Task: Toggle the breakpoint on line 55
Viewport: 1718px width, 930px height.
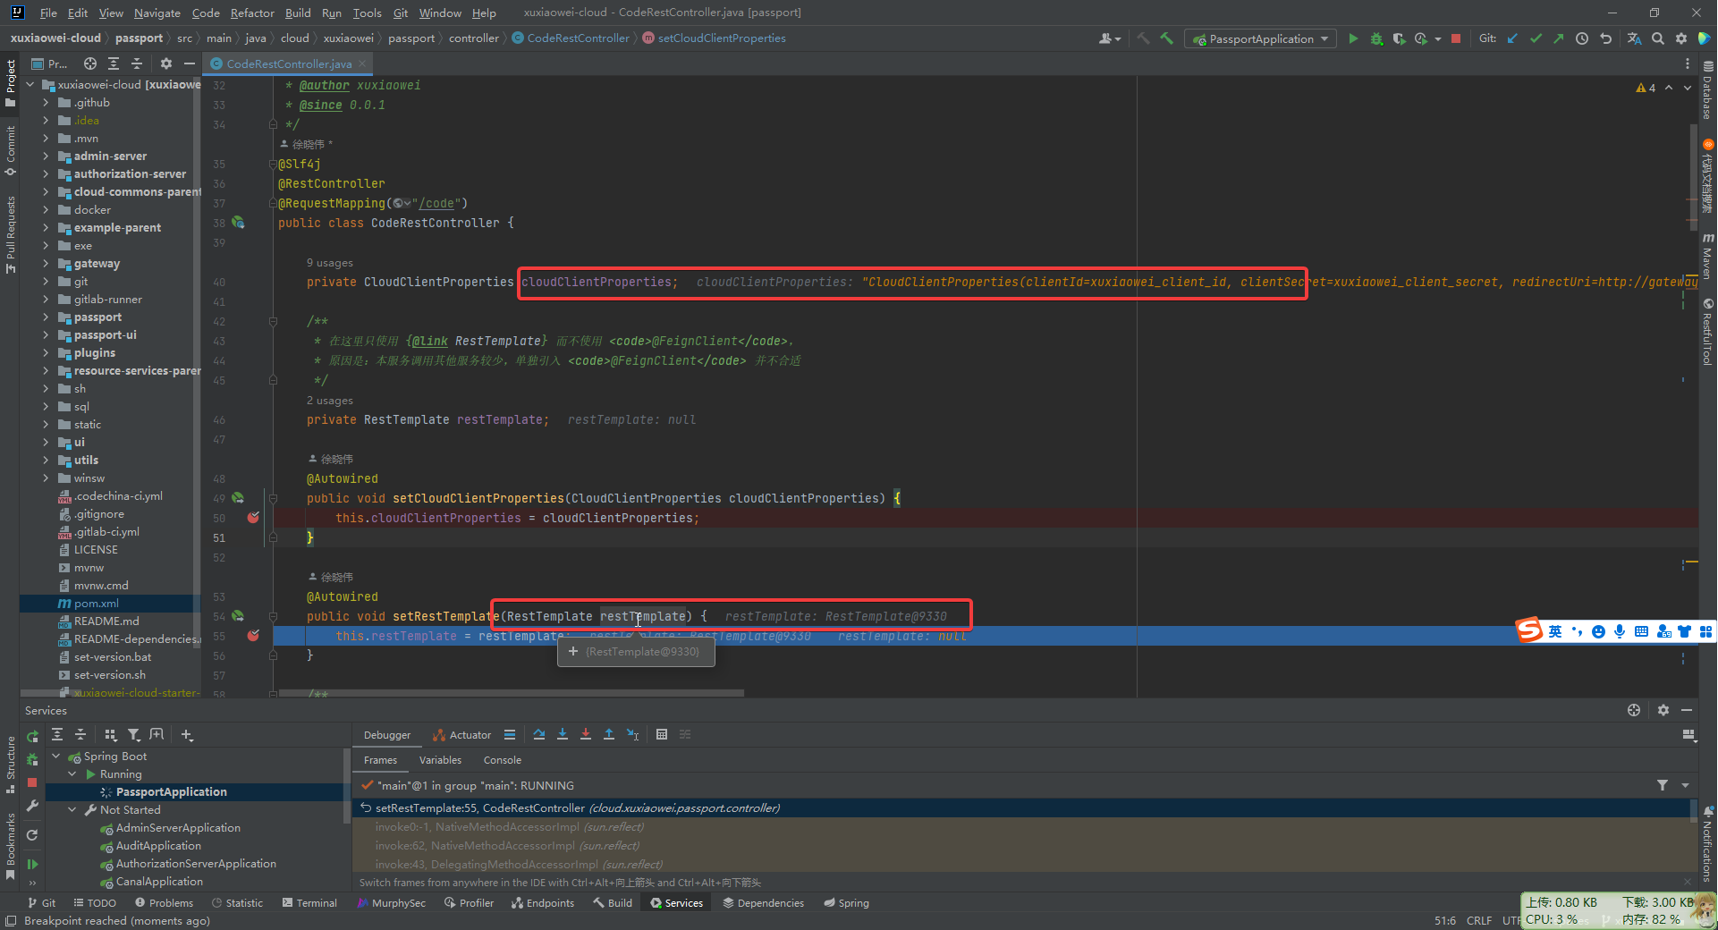Action: (x=253, y=636)
